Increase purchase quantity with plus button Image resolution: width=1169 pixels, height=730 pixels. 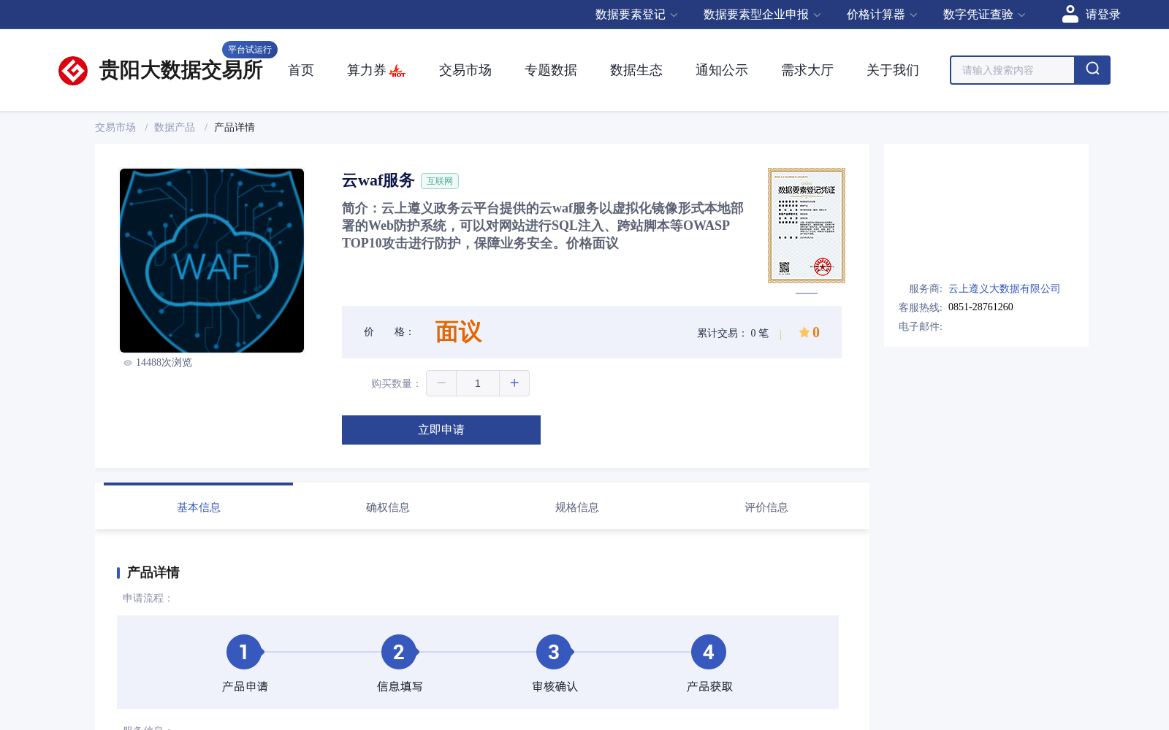(514, 383)
